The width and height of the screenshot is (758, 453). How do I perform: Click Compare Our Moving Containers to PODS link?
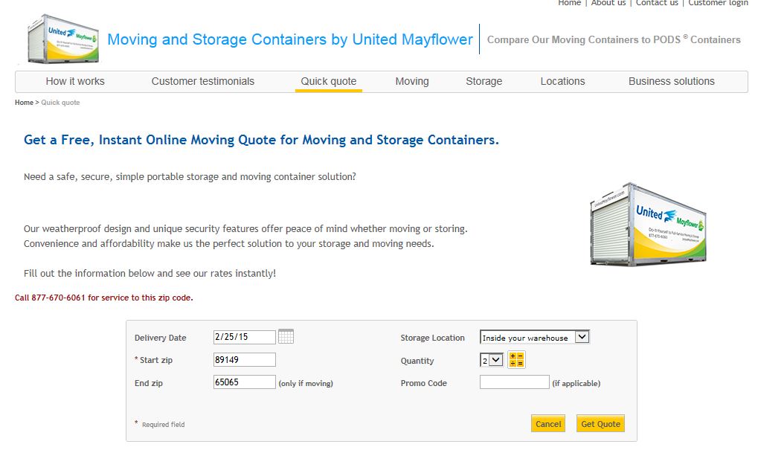click(x=614, y=39)
